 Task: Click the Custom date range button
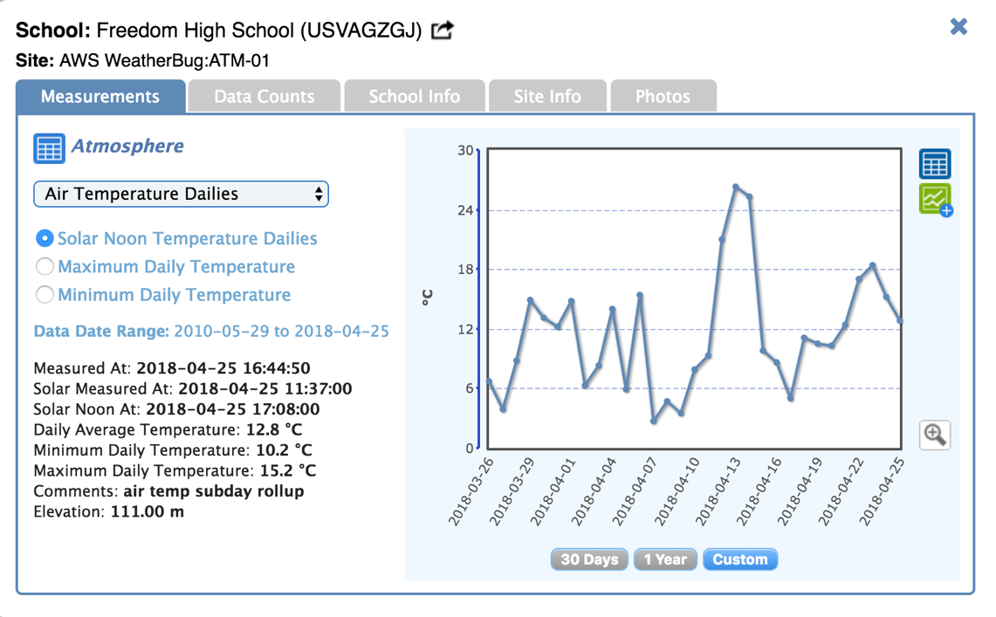point(739,559)
